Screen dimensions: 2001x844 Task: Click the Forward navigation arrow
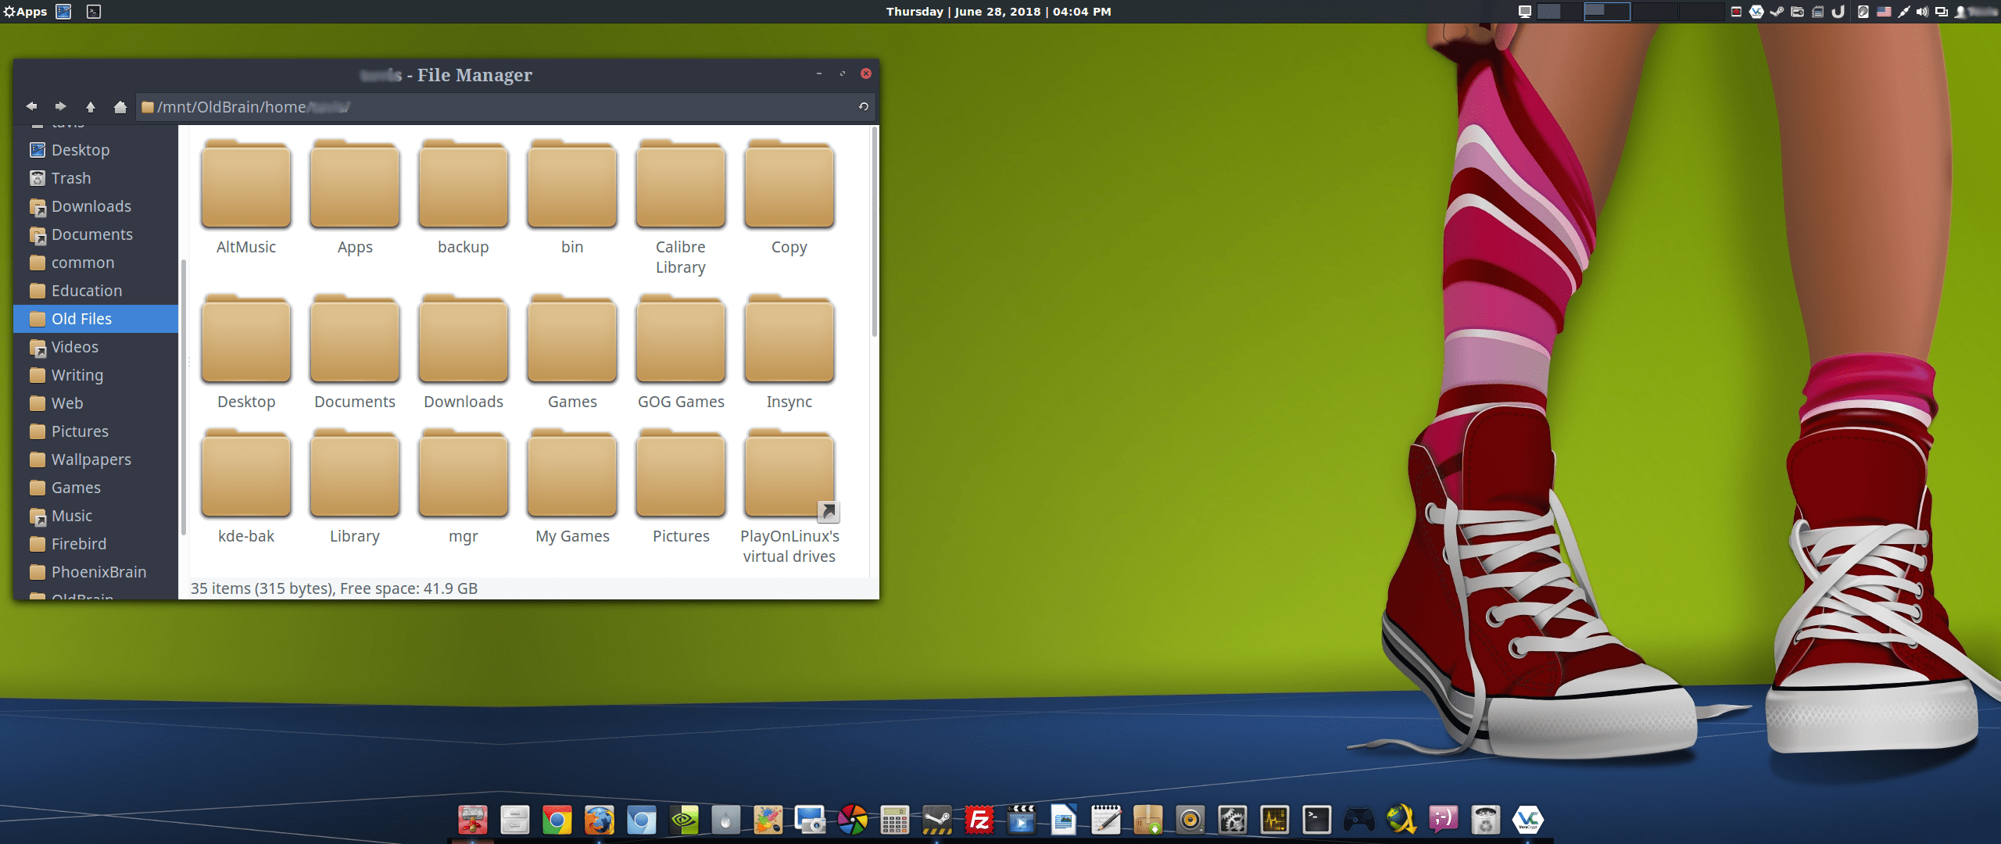[x=60, y=106]
